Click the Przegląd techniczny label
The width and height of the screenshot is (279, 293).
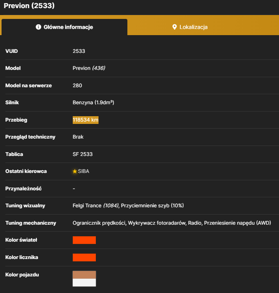pos(30,137)
